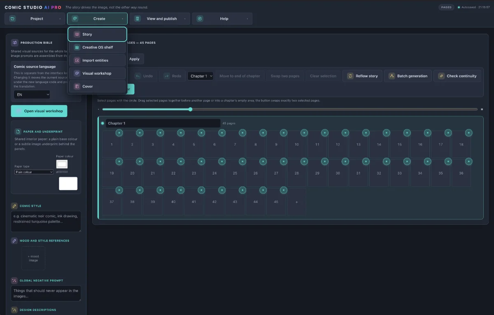This screenshot has width=494, height=315.
Task: Click the Batch generation icon
Action: [392, 76]
